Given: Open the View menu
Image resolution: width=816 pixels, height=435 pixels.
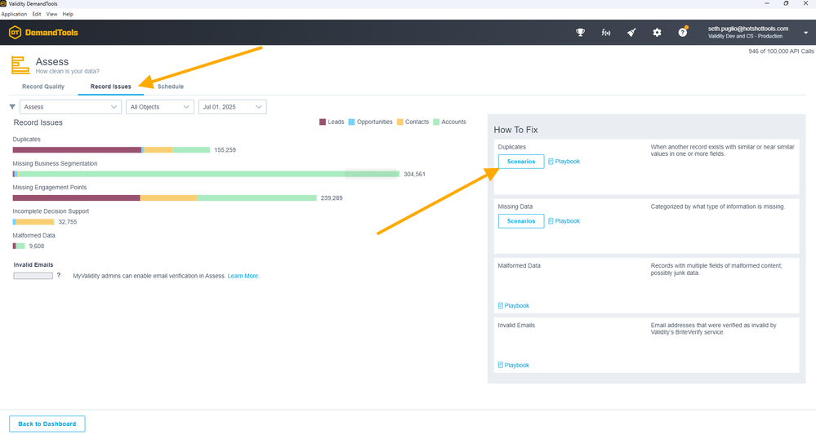Looking at the screenshot, I should [x=51, y=14].
